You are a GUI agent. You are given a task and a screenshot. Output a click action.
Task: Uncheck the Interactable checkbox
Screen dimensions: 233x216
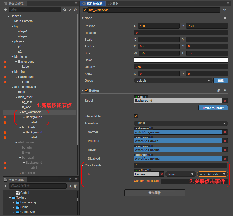136,116
